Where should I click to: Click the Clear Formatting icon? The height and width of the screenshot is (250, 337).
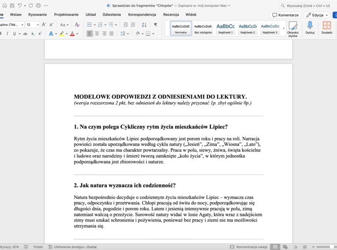(77, 25)
